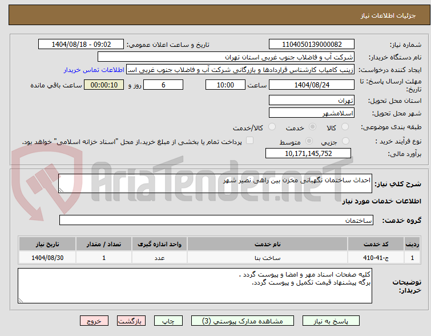This screenshot has width=431, height=336.
Task: Select the کالا/خدمت radio button
Action: (x=272, y=127)
